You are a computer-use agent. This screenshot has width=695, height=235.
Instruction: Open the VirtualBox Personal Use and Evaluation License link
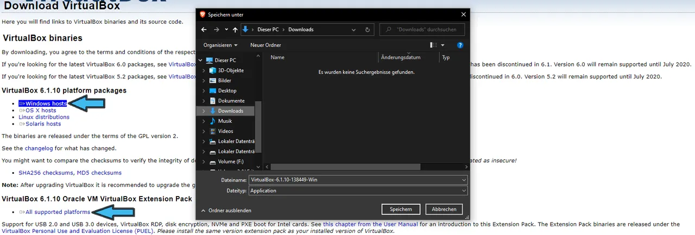(78, 231)
